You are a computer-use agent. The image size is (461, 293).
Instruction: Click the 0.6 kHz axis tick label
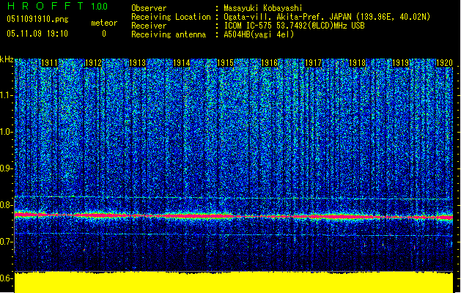7,278
